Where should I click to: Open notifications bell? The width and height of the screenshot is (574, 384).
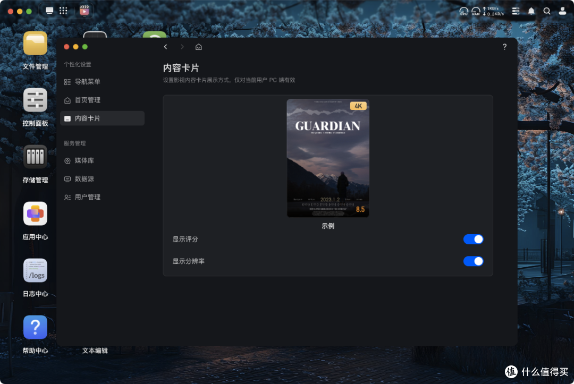[531, 11]
